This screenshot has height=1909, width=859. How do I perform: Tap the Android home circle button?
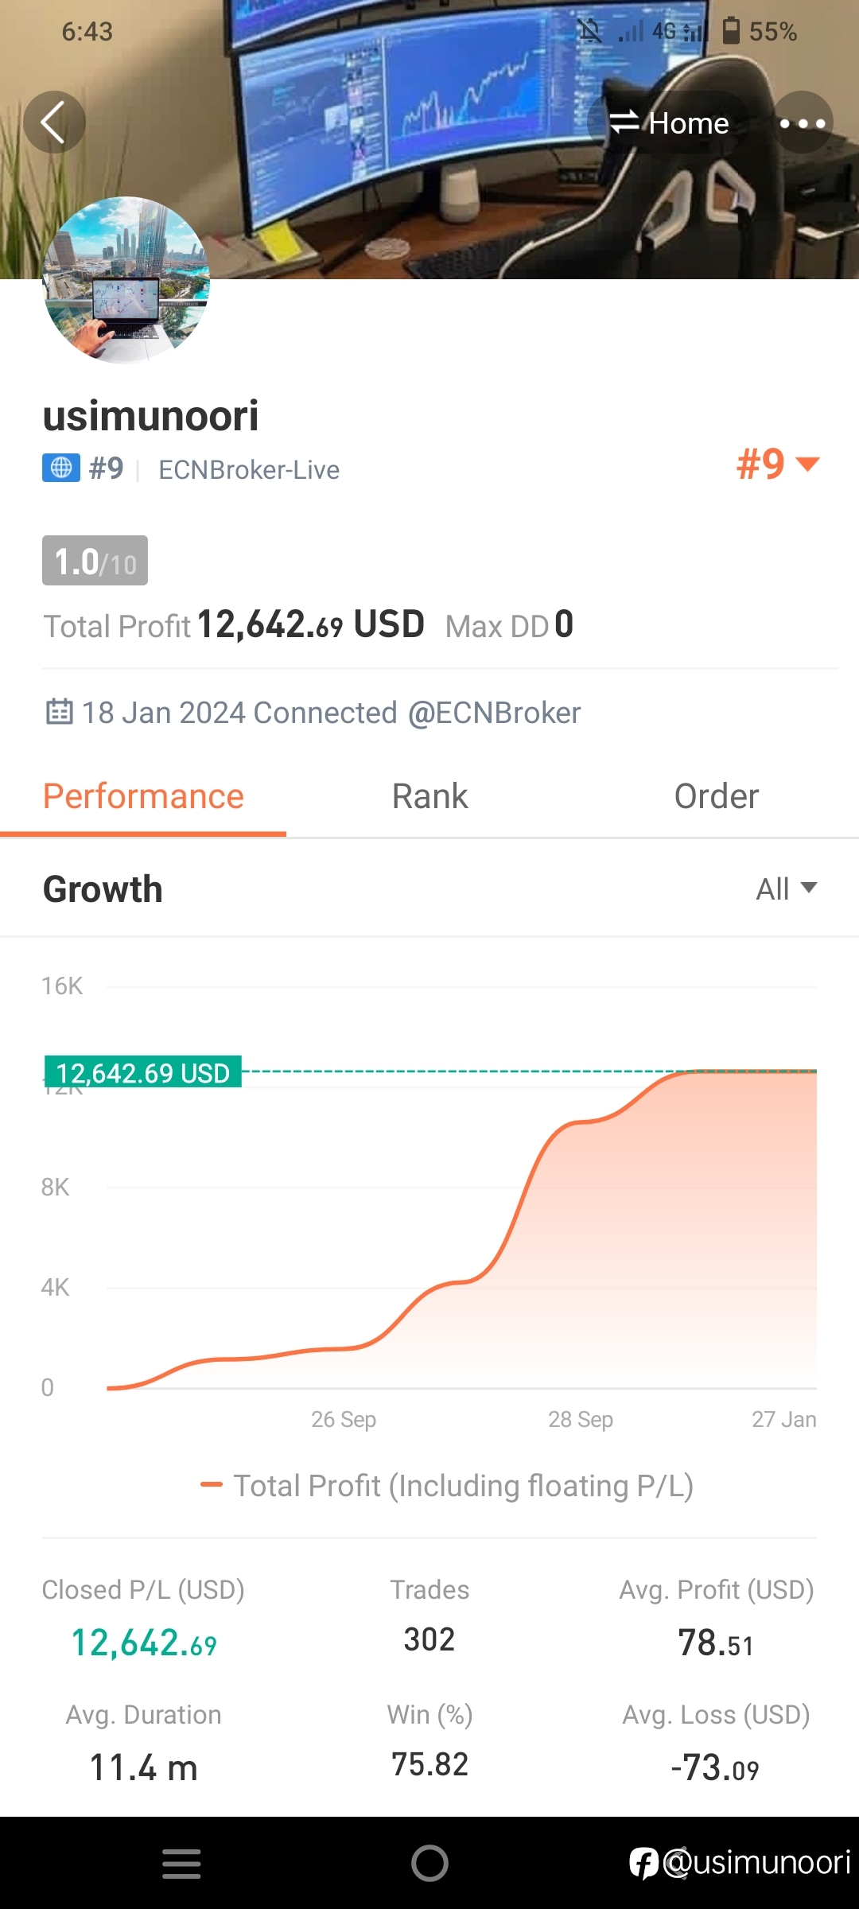(429, 1864)
